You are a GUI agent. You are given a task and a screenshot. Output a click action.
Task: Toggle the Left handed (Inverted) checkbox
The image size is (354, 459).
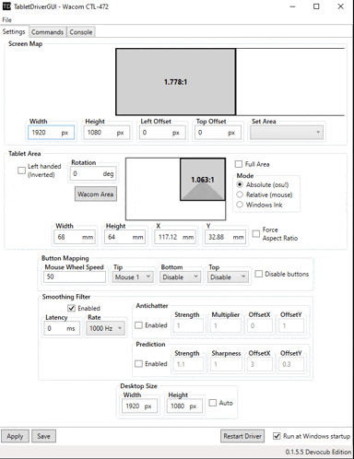click(x=21, y=171)
